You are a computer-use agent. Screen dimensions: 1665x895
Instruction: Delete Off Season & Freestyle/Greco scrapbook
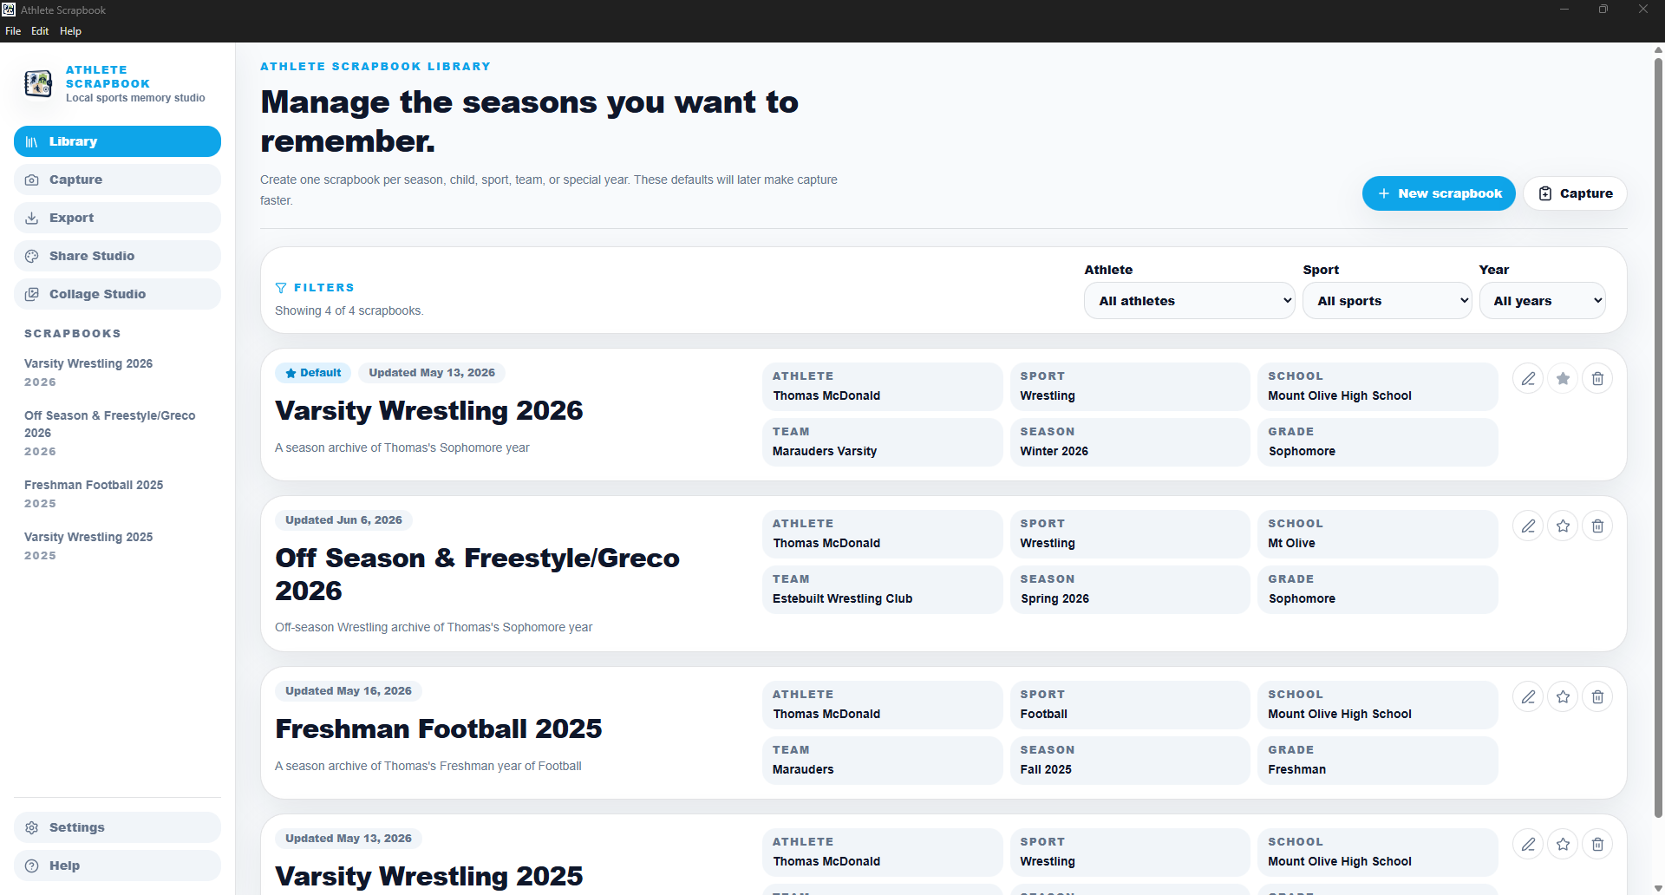[x=1597, y=526]
